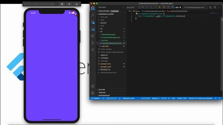Click the green Restart debug icon
This screenshot has width=223, height=125.
164,7
